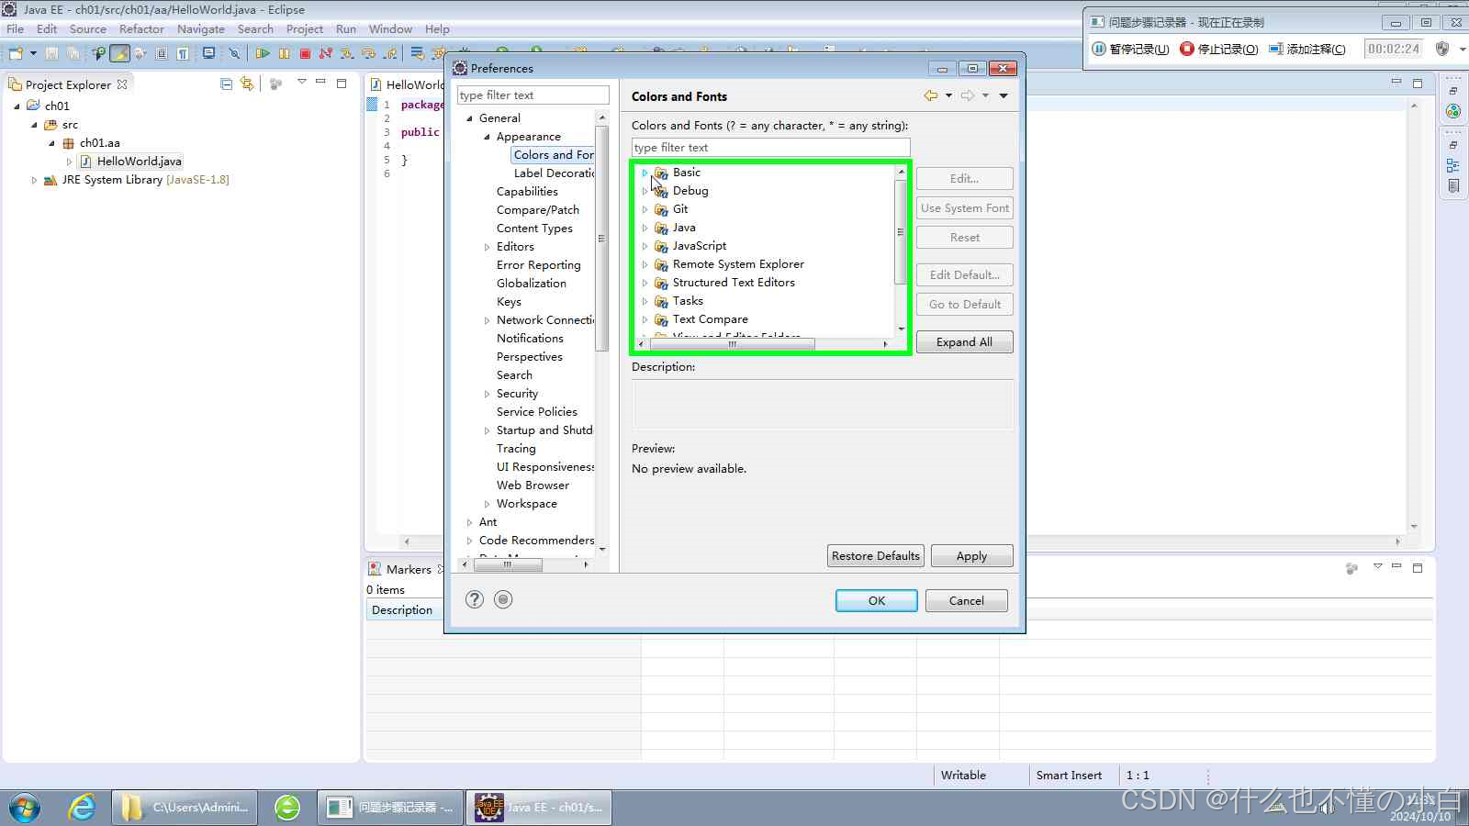1469x826 pixels.
Task: Select the Keys preference page
Action: pyautogui.click(x=509, y=301)
